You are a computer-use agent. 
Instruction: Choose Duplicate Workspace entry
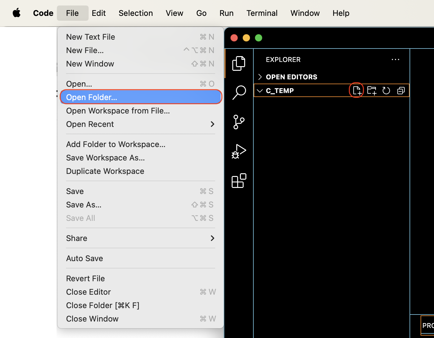[x=141, y=171]
